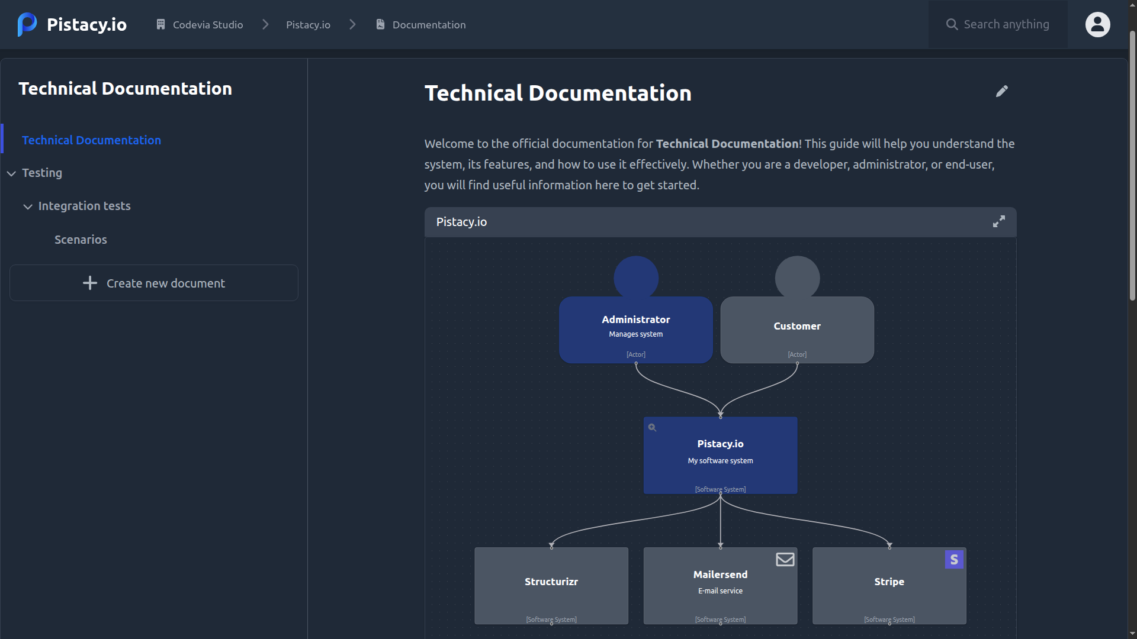Click the building icon beside Codevia Studio
The image size is (1137, 639).
tap(160, 24)
